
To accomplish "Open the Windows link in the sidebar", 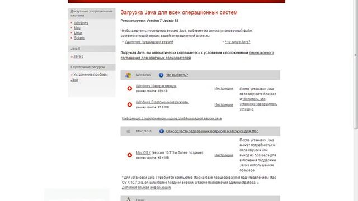I will click(81, 23).
